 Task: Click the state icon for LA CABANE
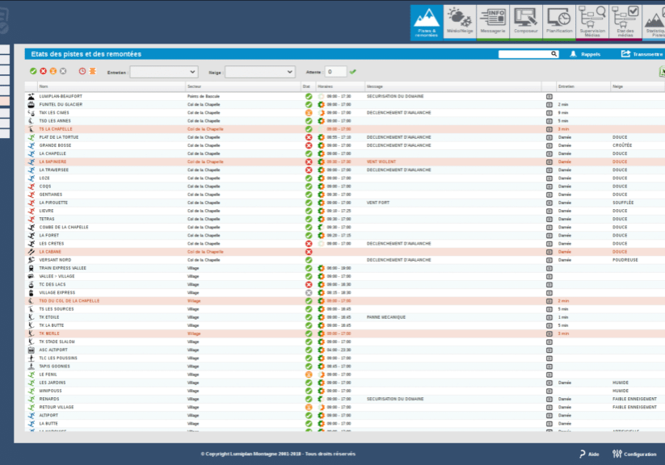coord(309,252)
